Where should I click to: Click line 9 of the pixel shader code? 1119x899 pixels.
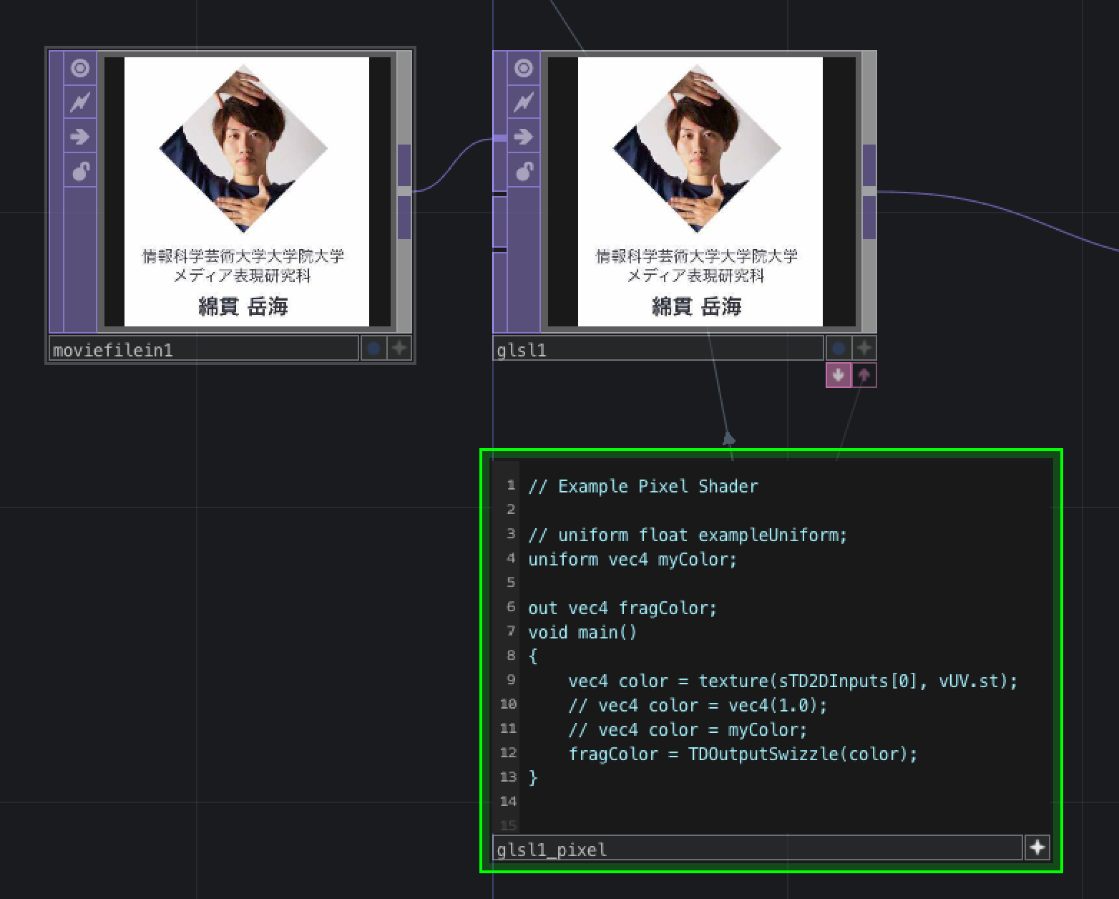787,681
